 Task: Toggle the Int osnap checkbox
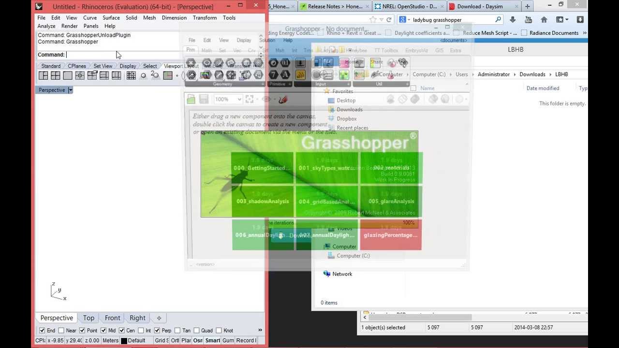[x=141, y=331]
